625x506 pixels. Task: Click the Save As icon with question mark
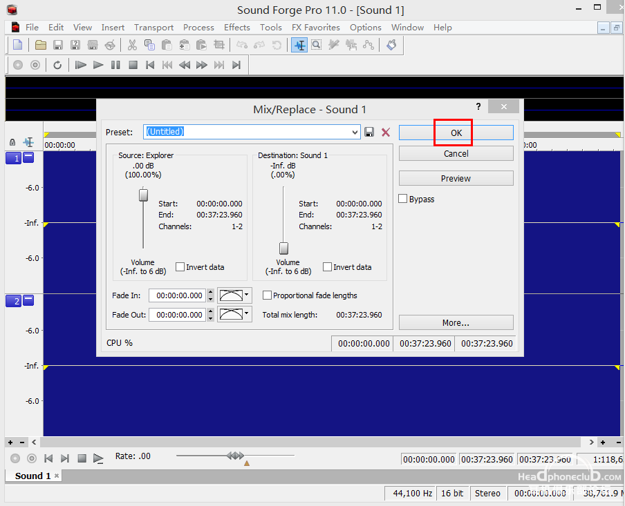pyautogui.click(x=75, y=45)
